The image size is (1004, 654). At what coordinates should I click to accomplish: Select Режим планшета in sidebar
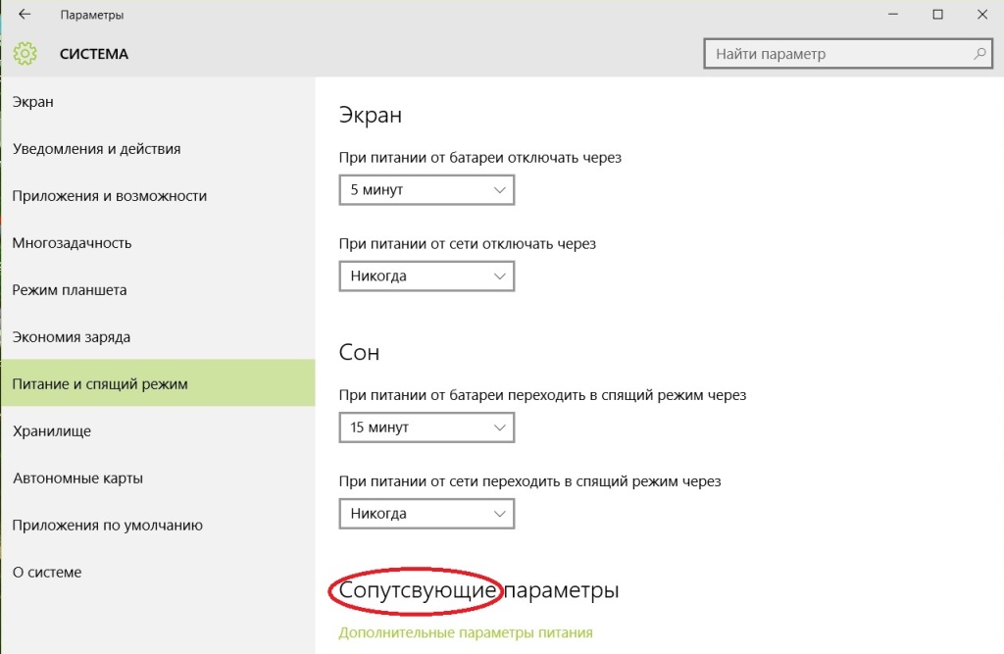[70, 290]
